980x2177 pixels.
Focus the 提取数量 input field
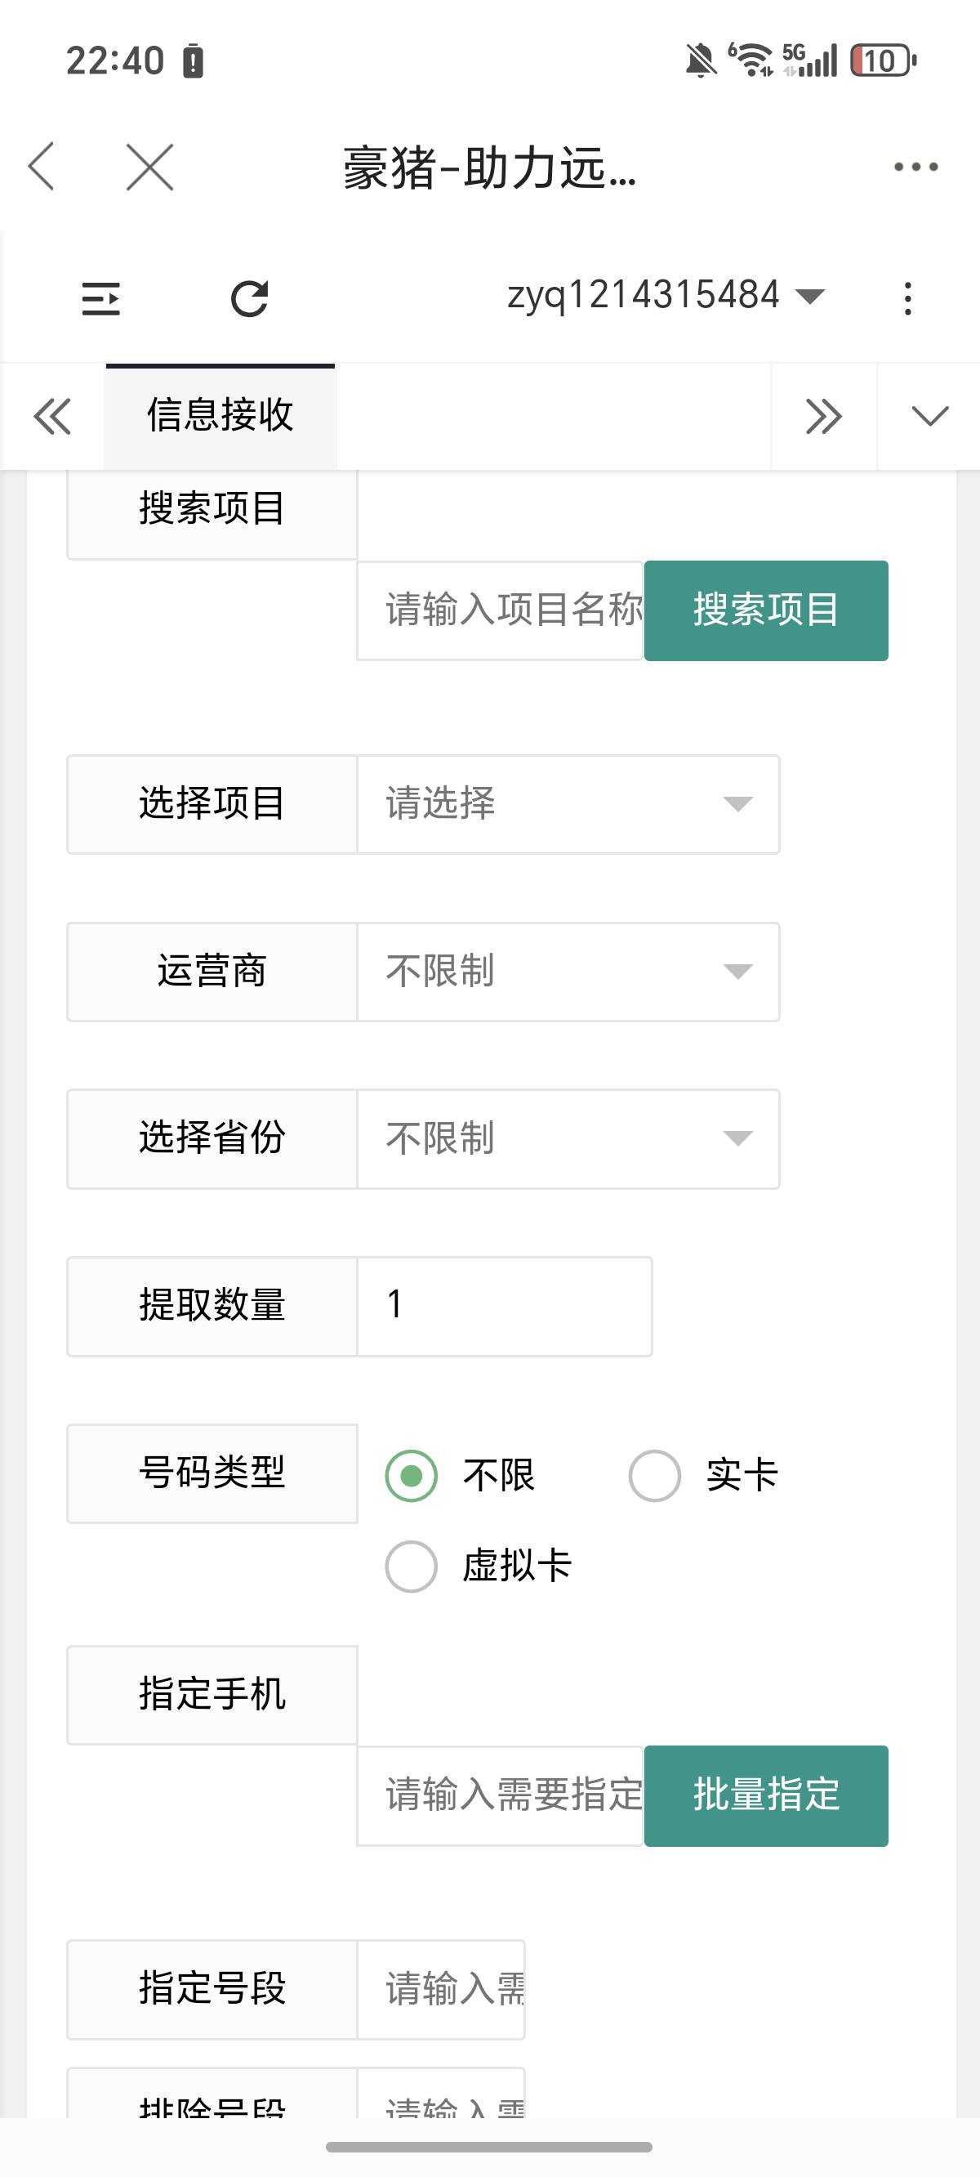[x=505, y=1306]
